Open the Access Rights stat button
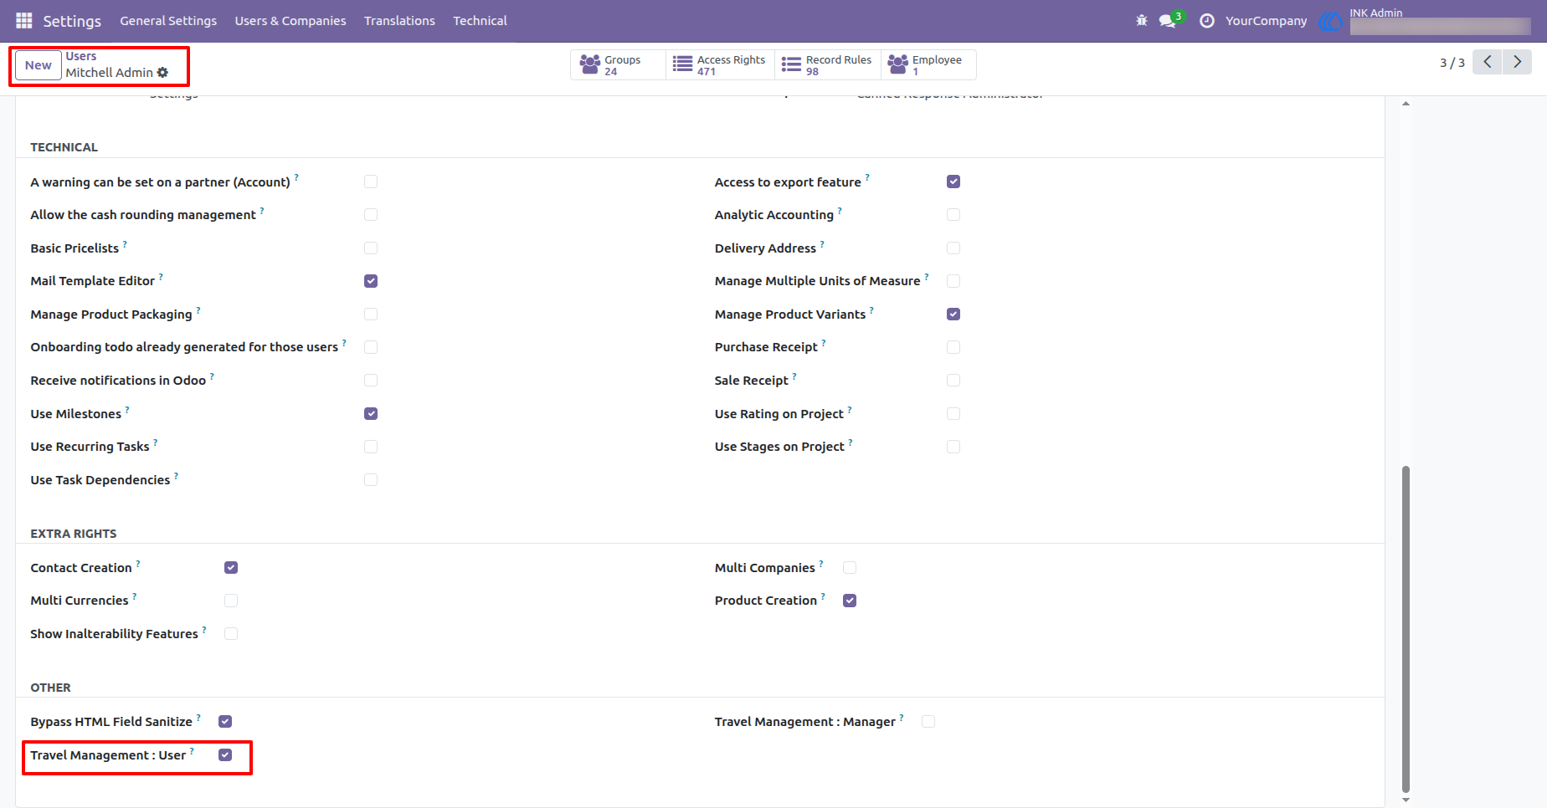Viewport: 1547px width, 808px height. [x=719, y=65]
